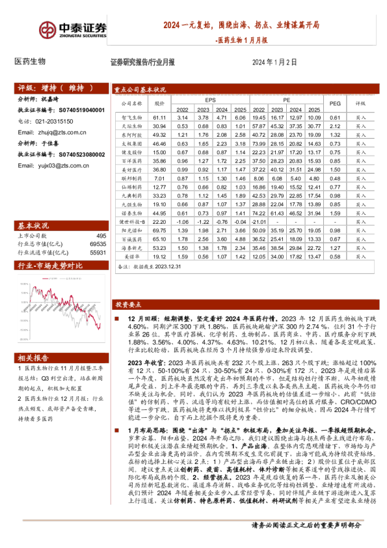
Task: Click stock price 33.23
Action: (159, 196)
